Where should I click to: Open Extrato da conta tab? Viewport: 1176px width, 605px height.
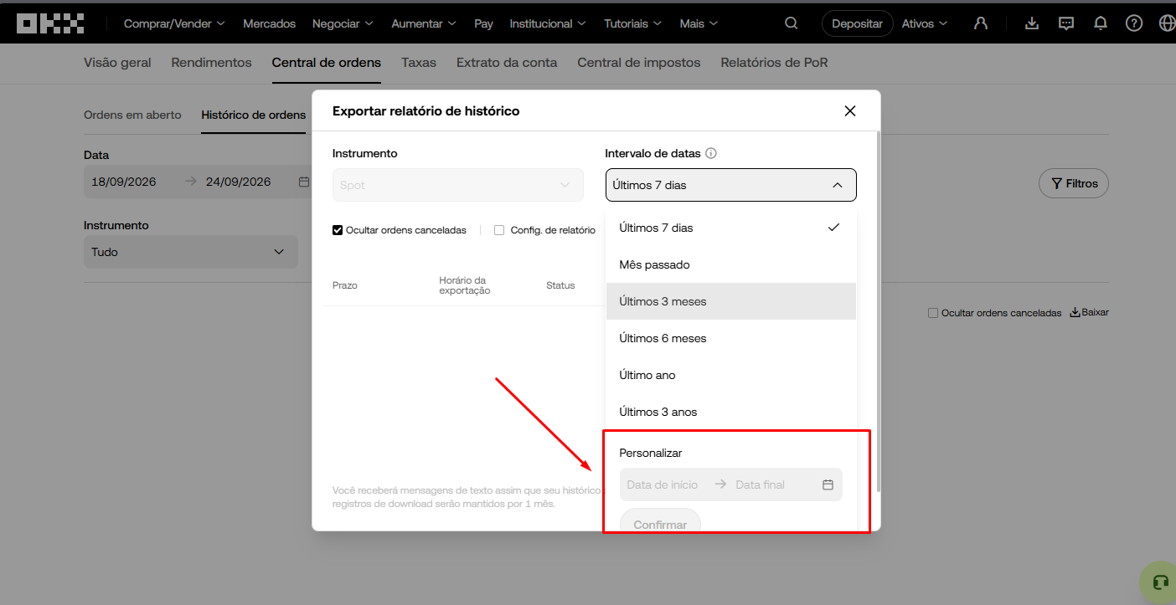click(x=507, y=63)
